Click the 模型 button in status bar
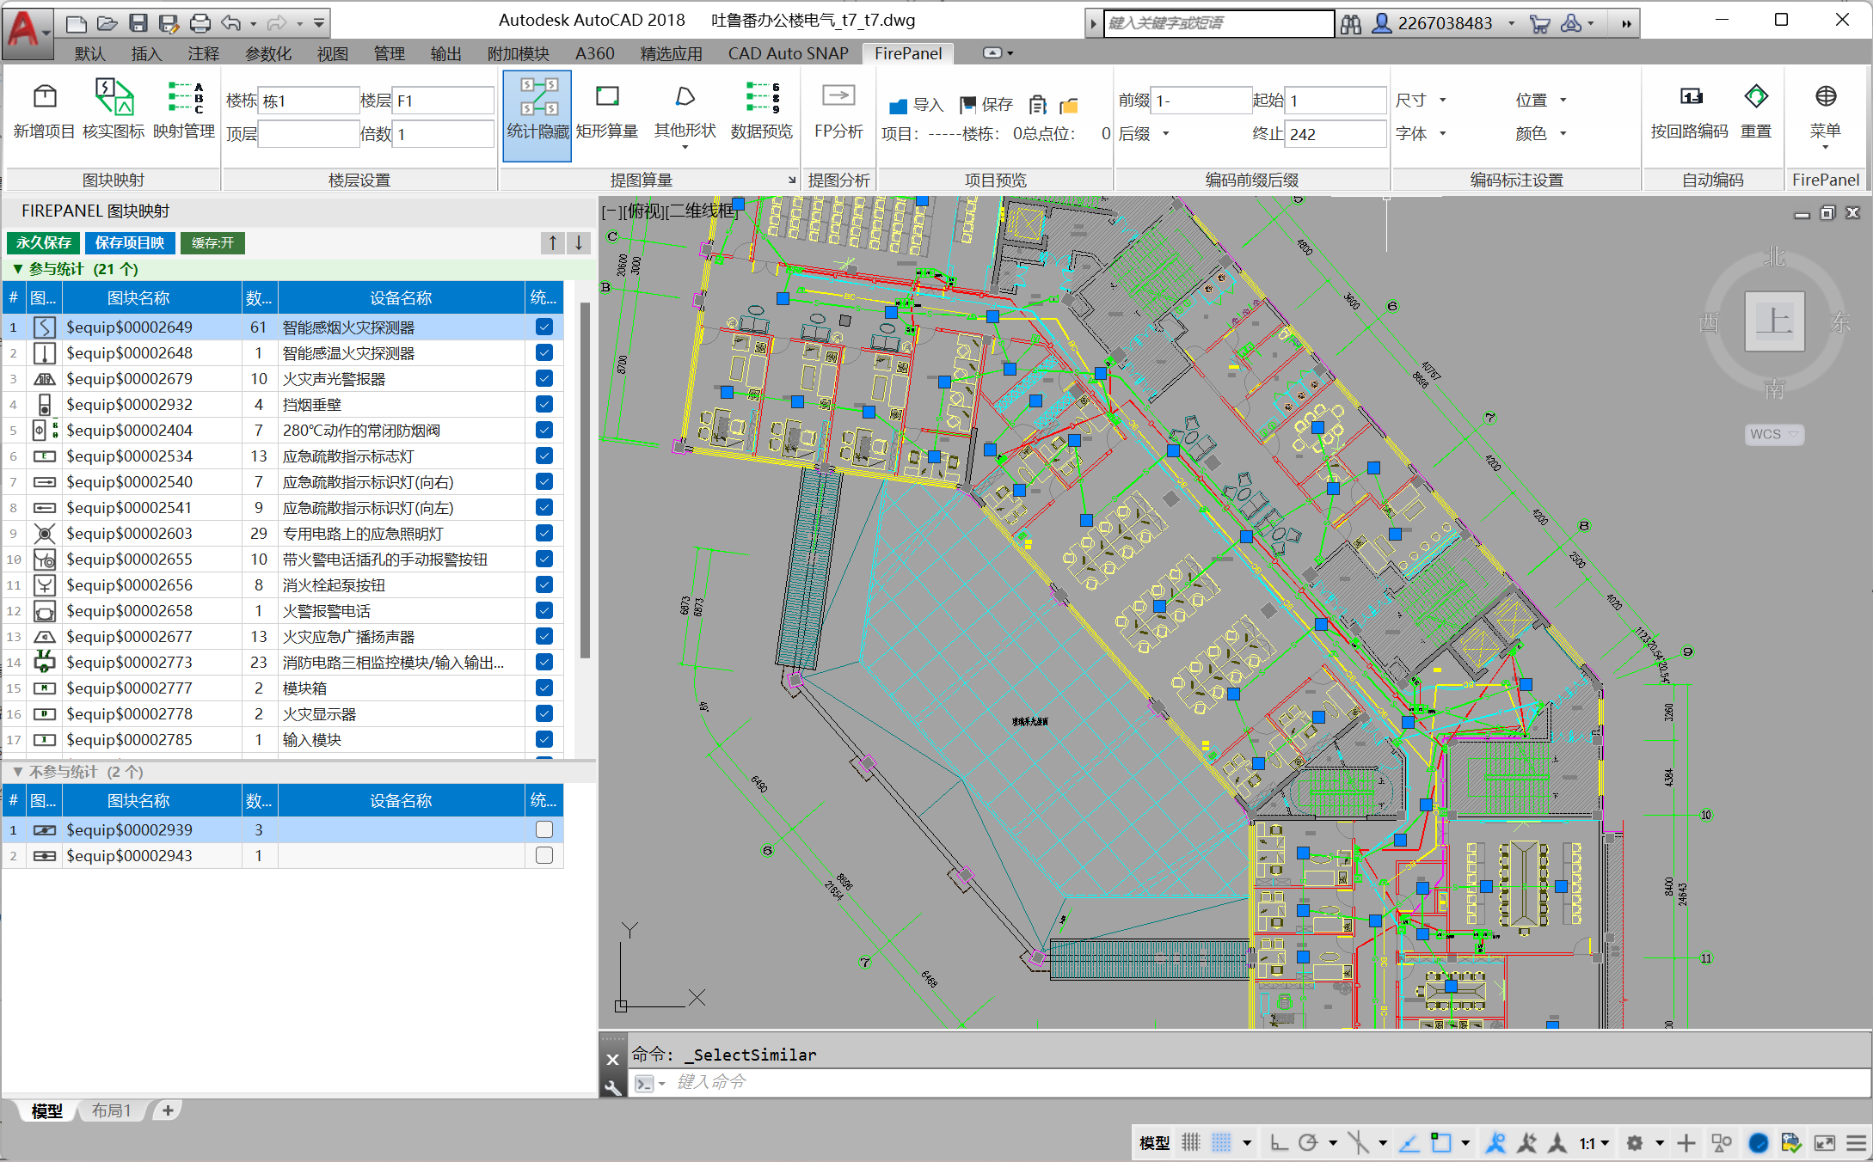The image size is (1873, 1162). click(1155, 1142)
